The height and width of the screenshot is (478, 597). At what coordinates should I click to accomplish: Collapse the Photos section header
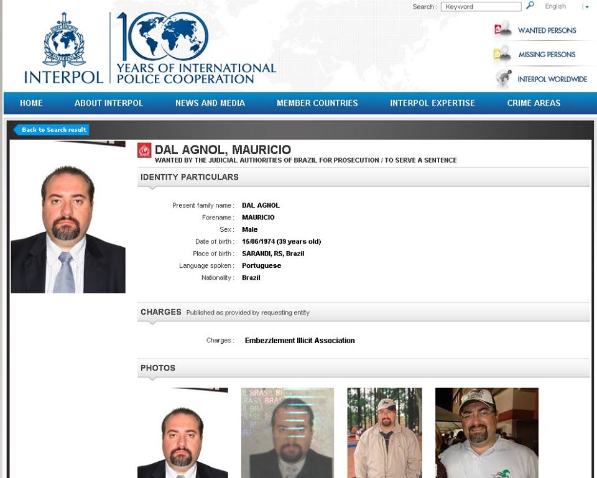point(363,367)
